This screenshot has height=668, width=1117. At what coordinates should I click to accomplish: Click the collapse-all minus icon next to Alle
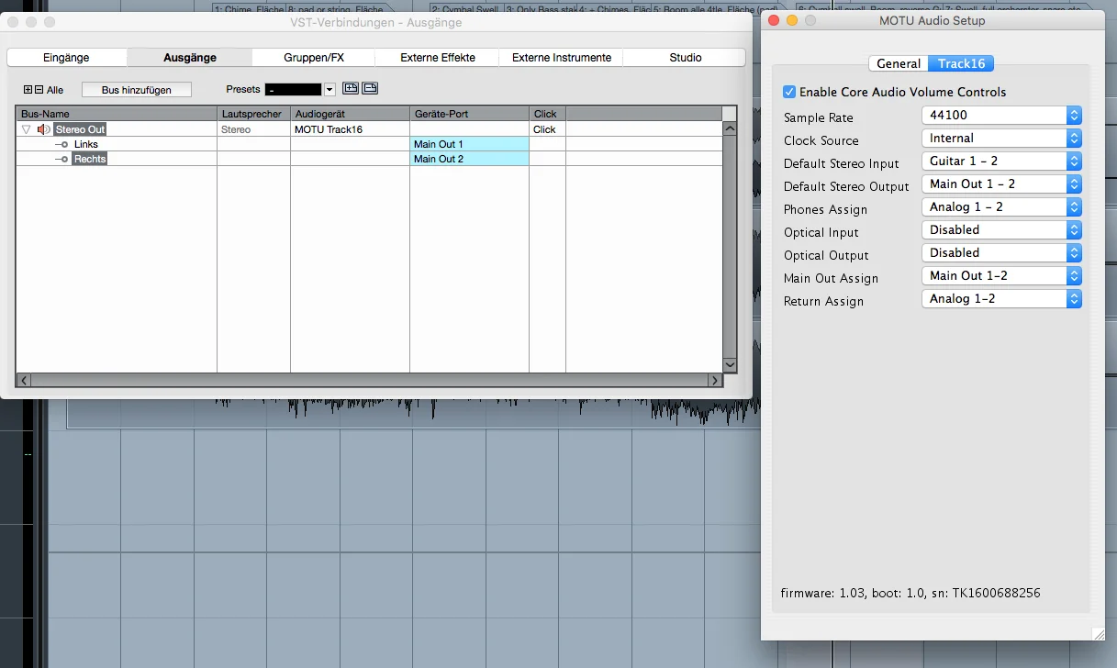pos(39,90)
